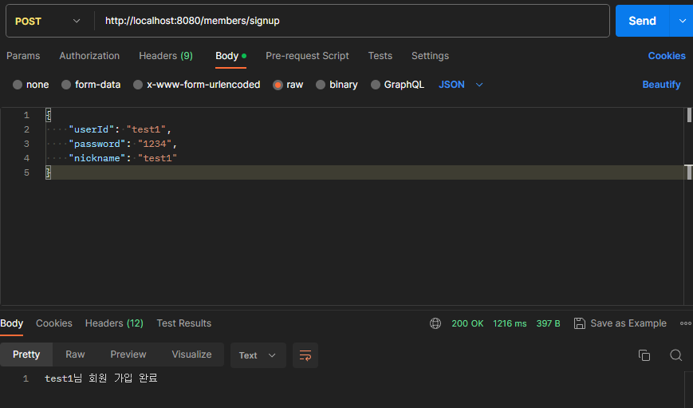
Task: Open response search with magnifier icon
Action: tap(675, 355)
